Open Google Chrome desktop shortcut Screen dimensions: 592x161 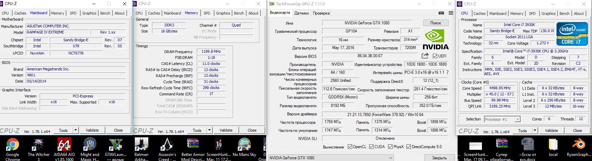click(13, 148)
